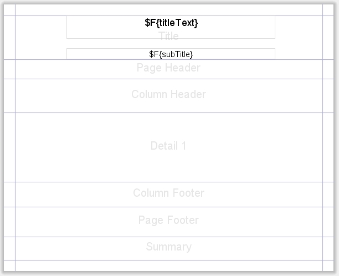
Task: Select the Summary band
Action: coord(168,247)
